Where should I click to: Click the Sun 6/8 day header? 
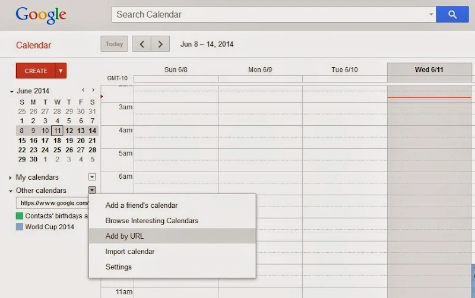[176, 69]
